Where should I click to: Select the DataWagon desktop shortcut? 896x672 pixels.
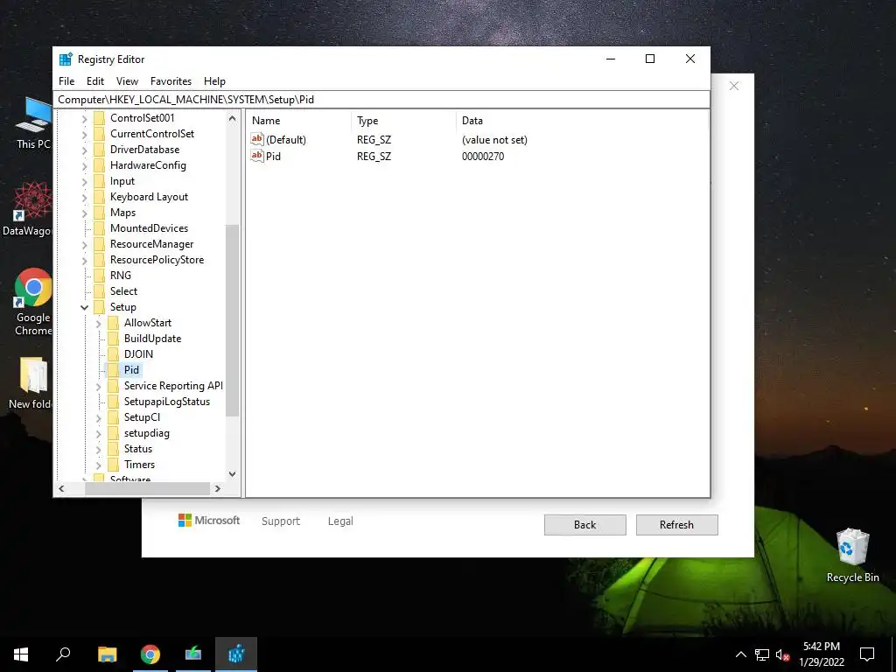click(x=27, y=209)
